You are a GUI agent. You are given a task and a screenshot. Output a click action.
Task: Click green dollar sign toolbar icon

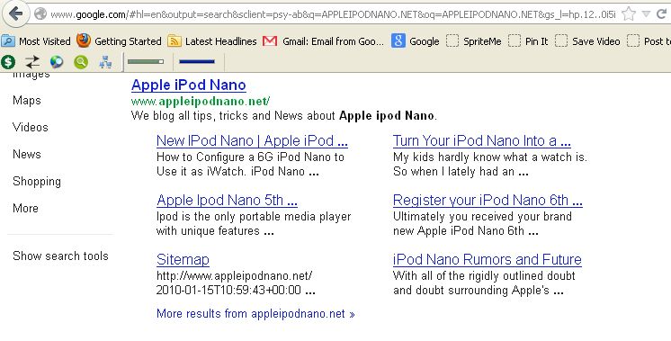(x=8, y=62)
